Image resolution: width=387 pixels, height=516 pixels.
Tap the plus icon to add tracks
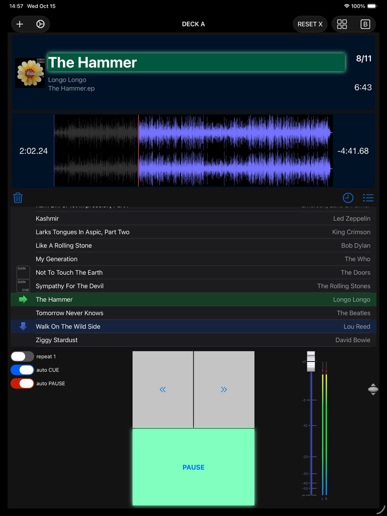20,24
